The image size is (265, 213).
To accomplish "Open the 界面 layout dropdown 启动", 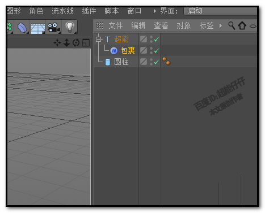I will point(220,11).
